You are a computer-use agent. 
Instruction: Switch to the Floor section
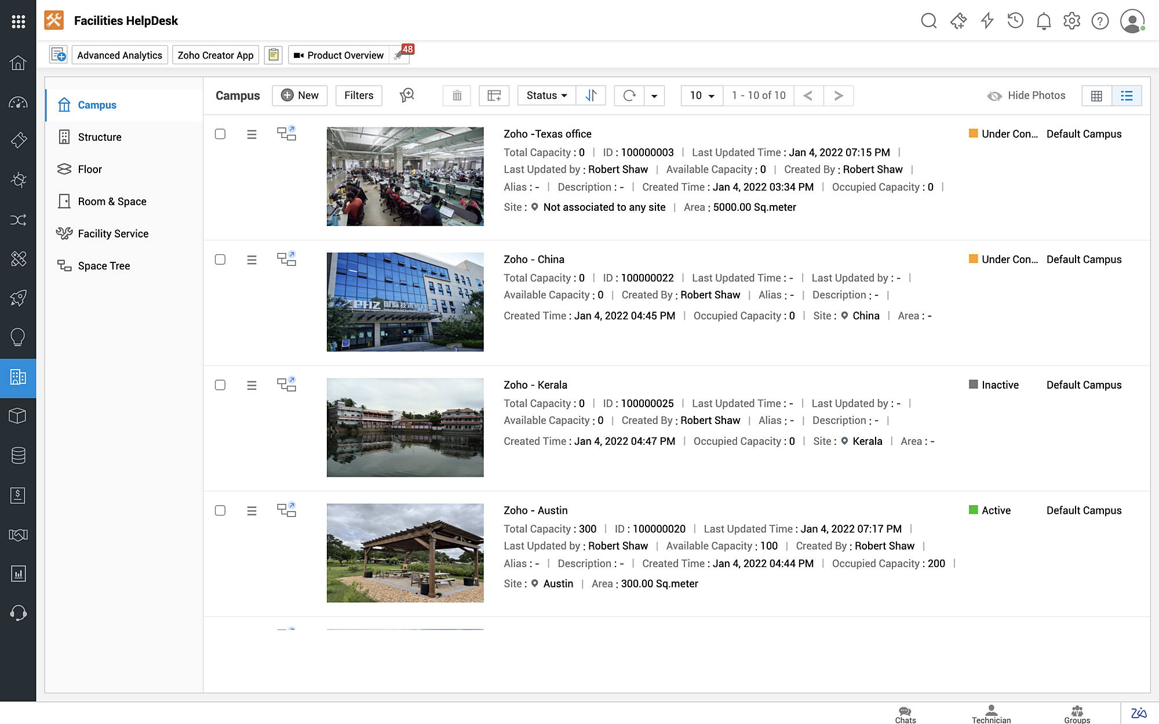pyautogui.click(x=90, y=169)
